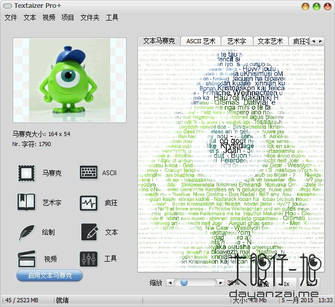
Task: Click the green maximize window button
Action: point(317,7)
